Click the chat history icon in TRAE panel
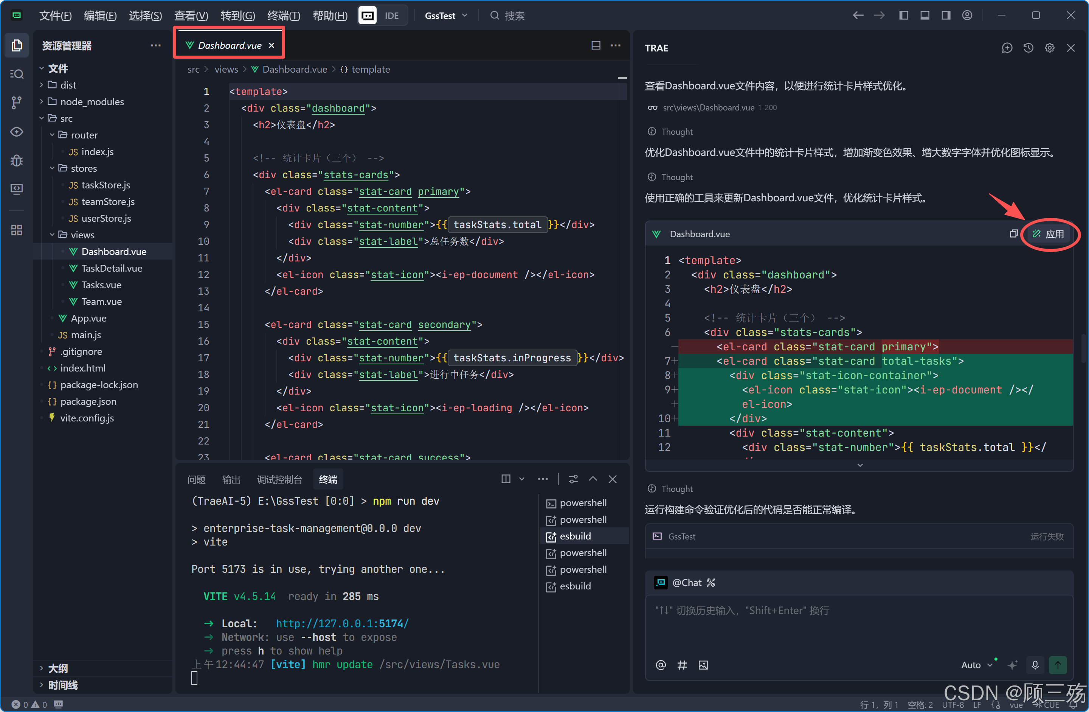The width and height of the screenshot is (1089, 712). pos(1028,48)
